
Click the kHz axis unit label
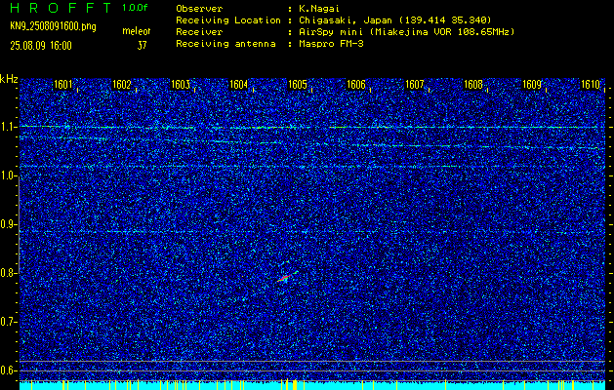click(x=9, y=79)
